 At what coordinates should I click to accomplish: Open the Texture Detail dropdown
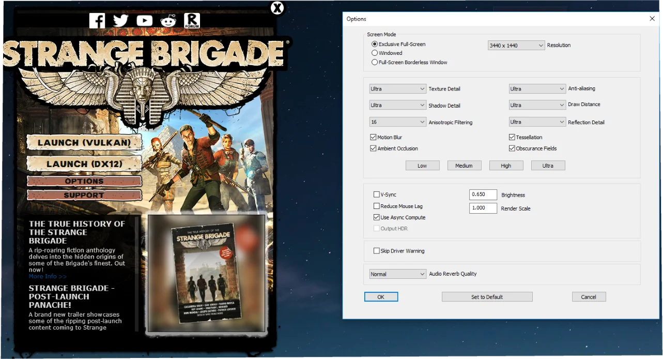coord(398,89)
